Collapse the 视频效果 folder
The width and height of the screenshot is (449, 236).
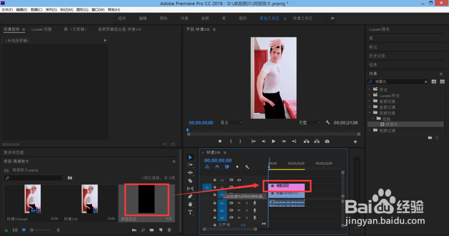click(x=370, y=113)
